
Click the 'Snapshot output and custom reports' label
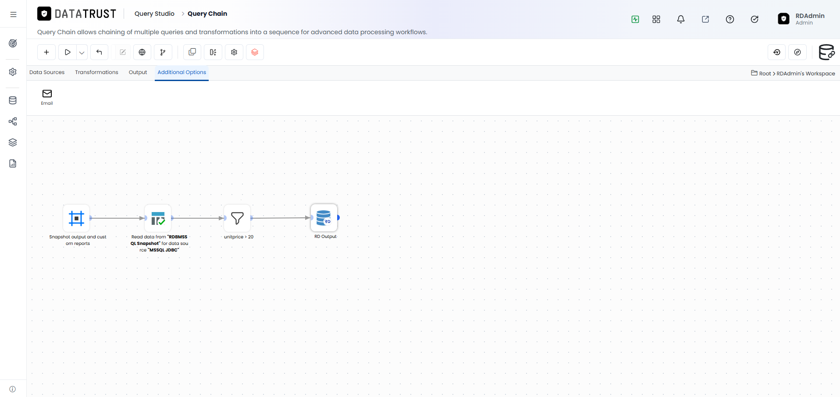(x=78, y=240)
